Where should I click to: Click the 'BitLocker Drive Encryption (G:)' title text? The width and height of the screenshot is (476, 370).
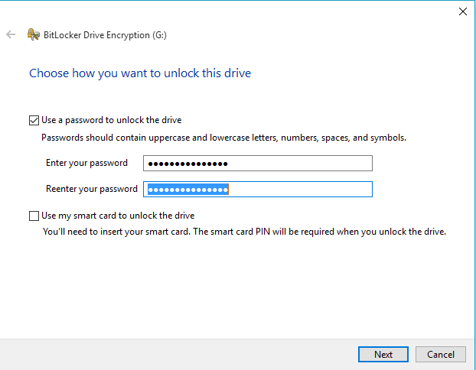pyautogui.click(x=105, y=35)
